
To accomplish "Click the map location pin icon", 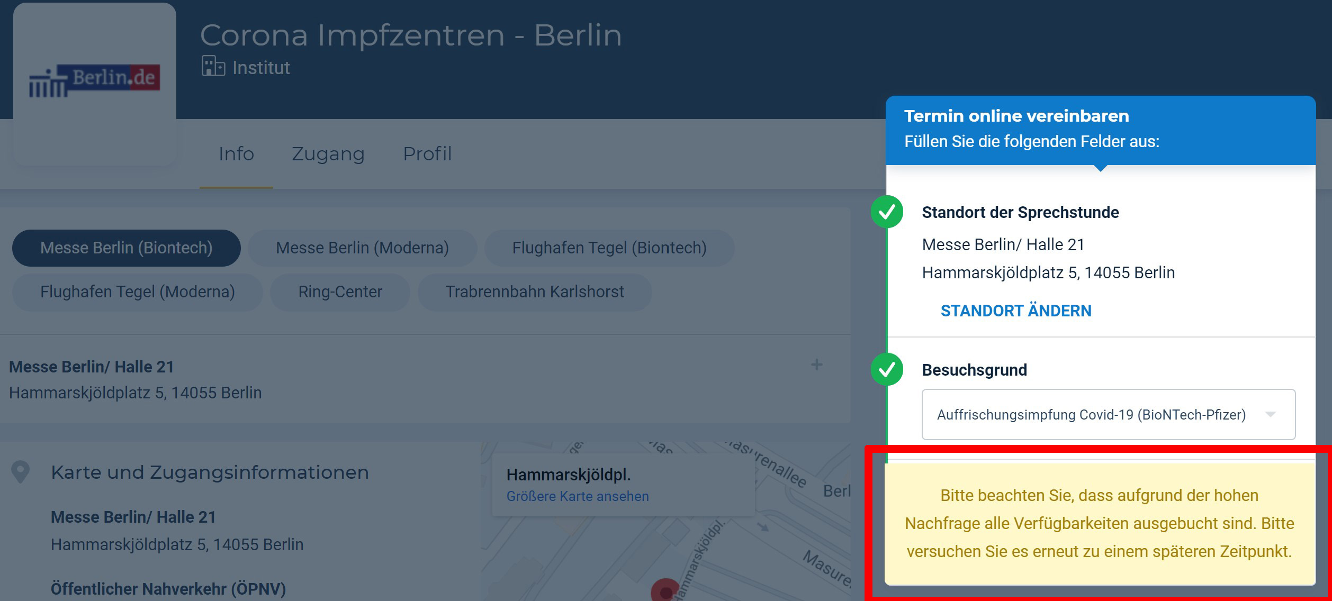I will coord(21,472).
